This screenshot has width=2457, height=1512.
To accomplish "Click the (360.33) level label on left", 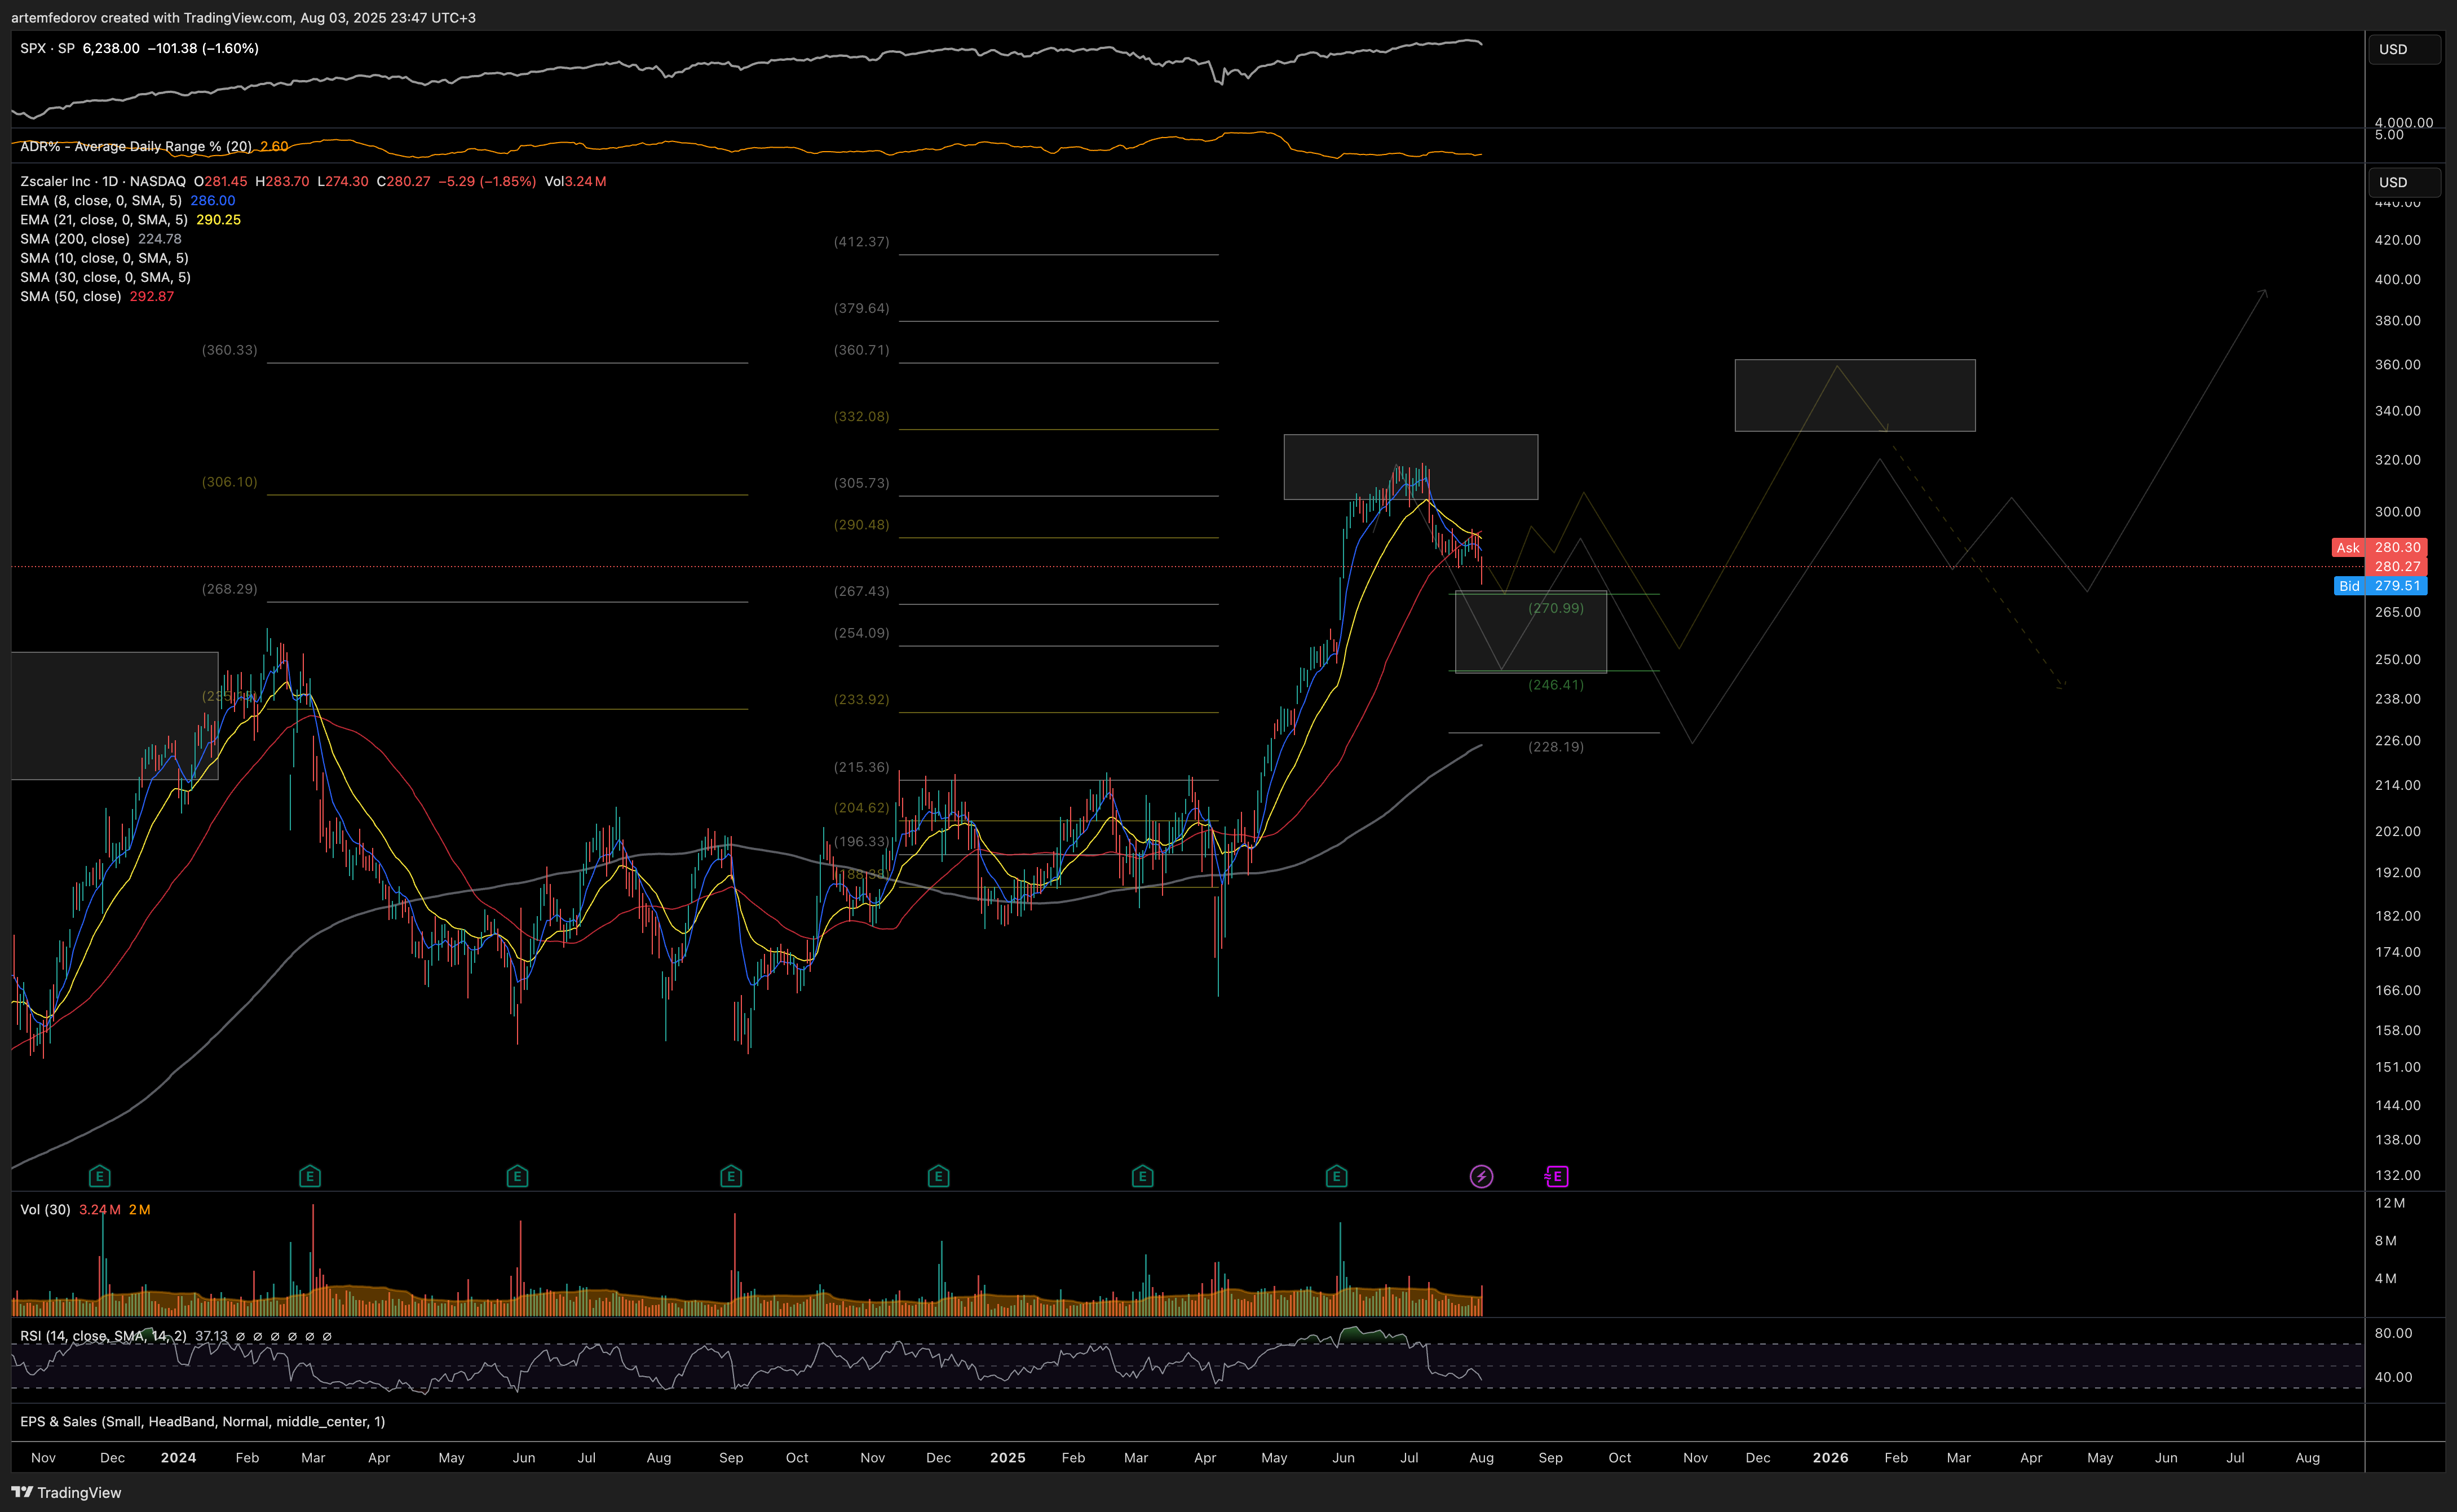I will (x=229, y=350).
